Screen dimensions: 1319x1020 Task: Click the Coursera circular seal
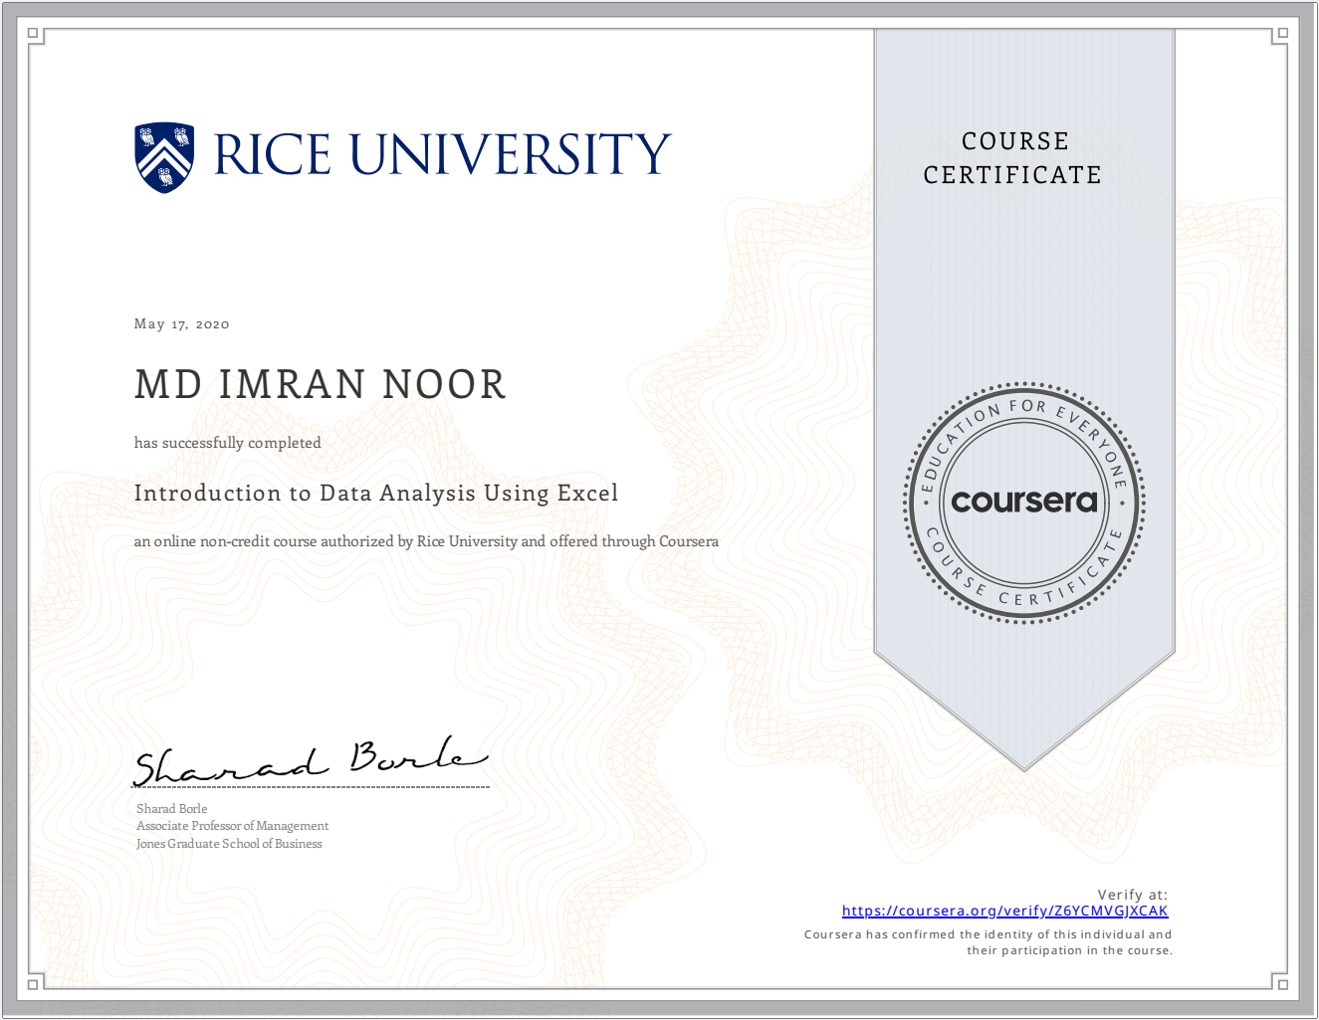tap(1024, 503)
